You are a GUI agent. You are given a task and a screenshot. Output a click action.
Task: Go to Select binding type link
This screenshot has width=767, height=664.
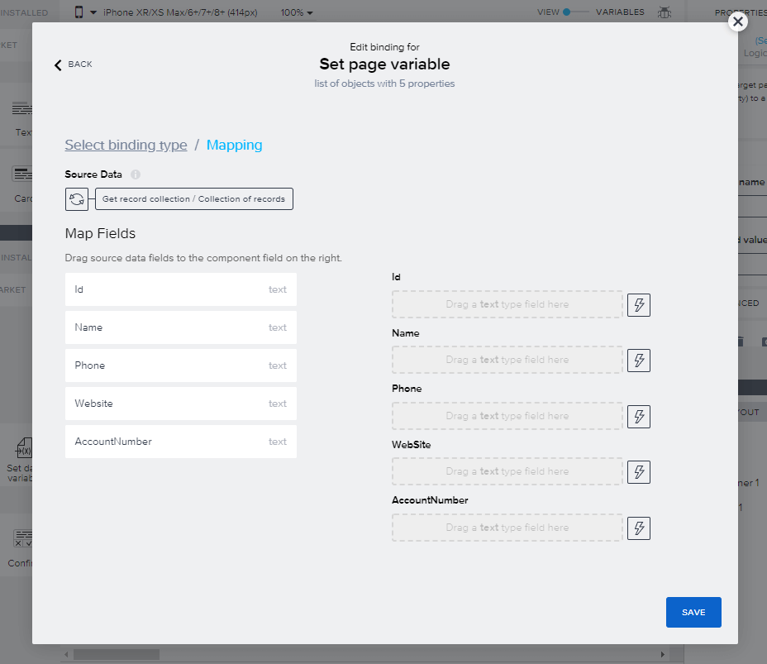pyautogui.click(x=126, y=145)
